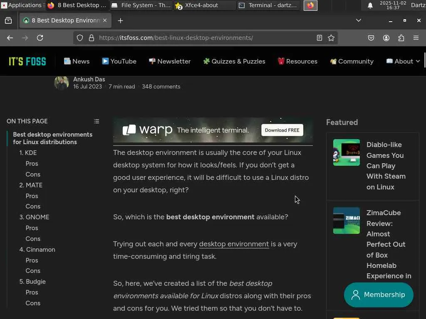Open author Ankush Das profile link
426x319 pixels.
point(89,79)
